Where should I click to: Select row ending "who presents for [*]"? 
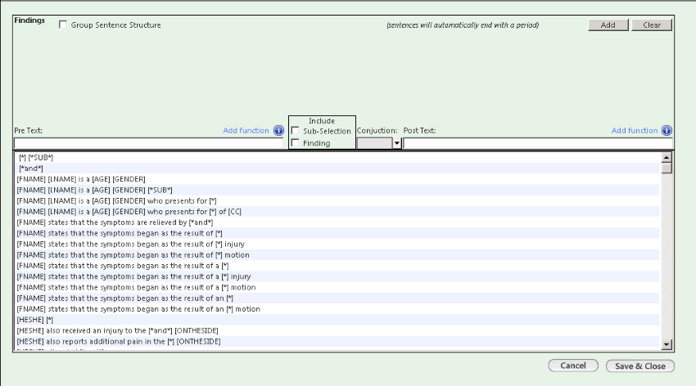338,200
